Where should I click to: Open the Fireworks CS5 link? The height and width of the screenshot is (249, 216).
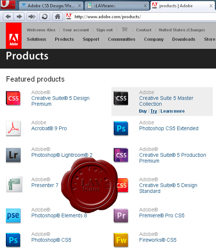click(x=158, y=240)
